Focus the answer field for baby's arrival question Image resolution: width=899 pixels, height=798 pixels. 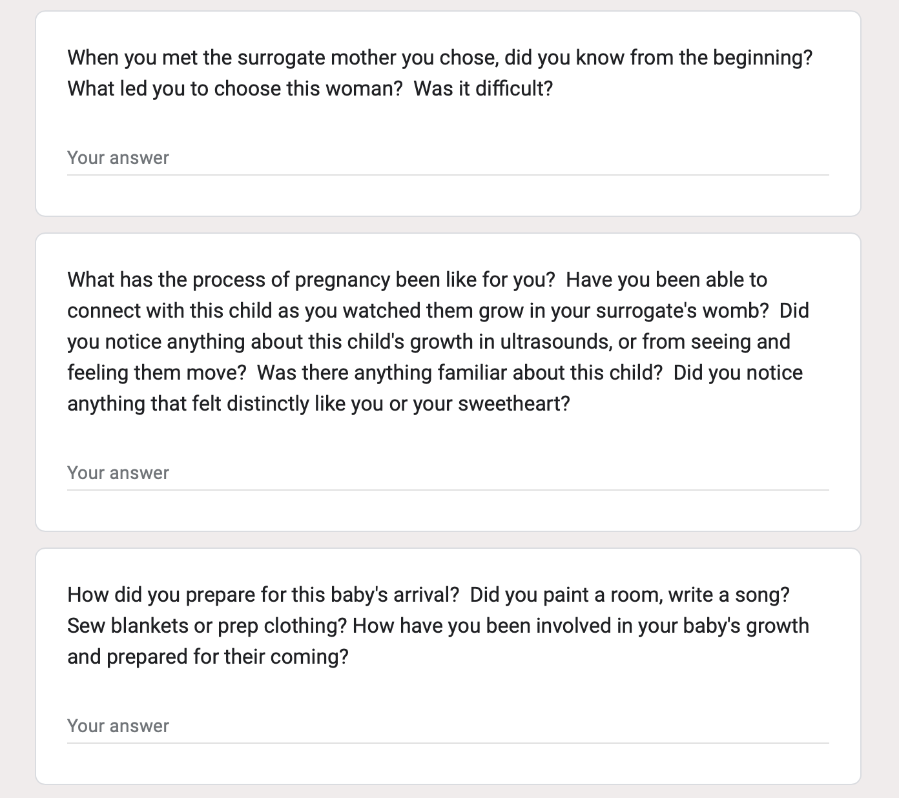point(447,726)
